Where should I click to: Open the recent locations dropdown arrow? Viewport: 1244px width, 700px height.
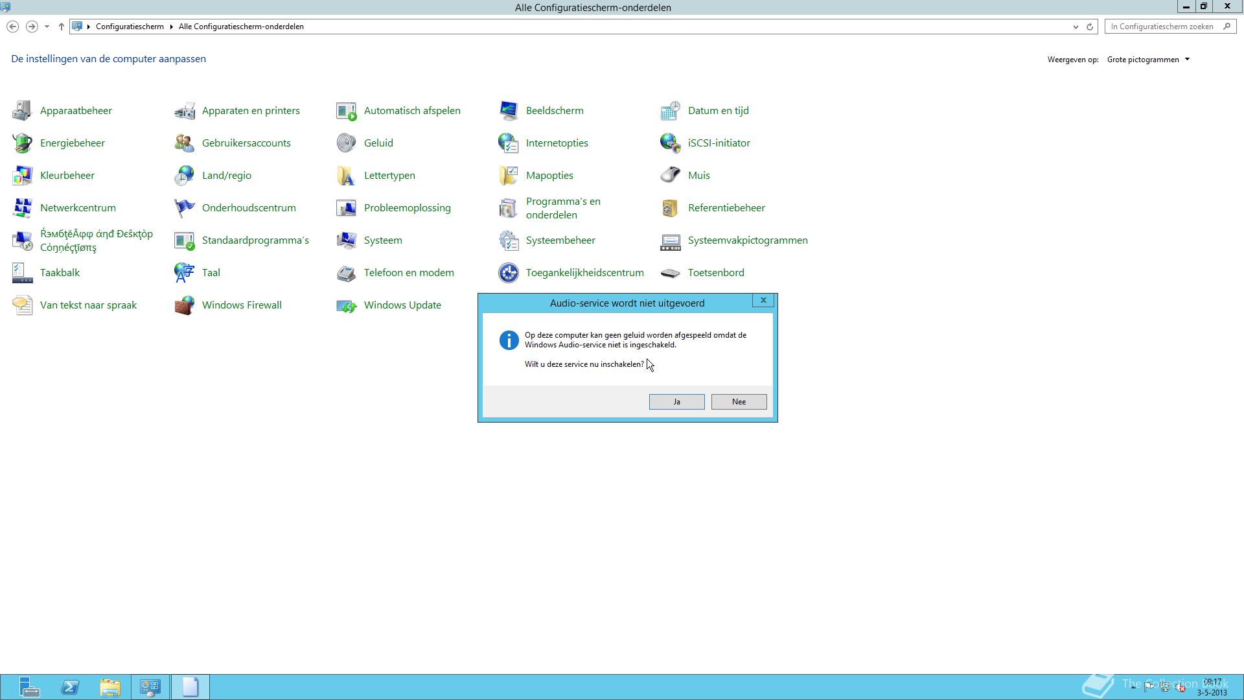click(47, 27)
